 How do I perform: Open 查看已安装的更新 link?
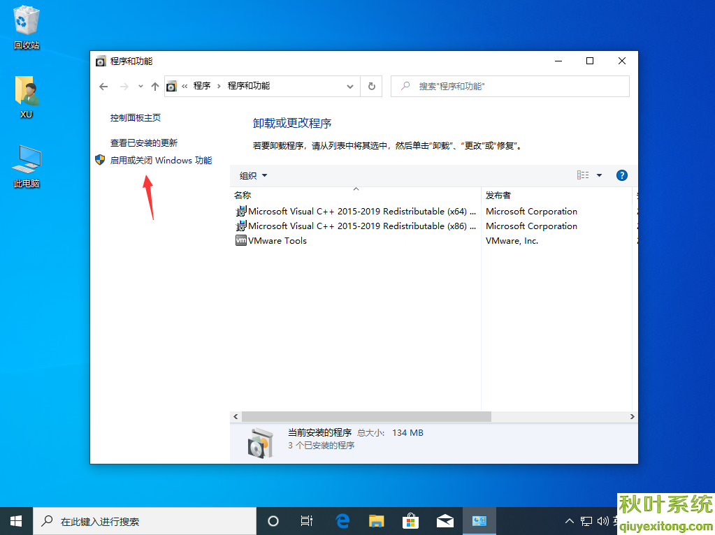pyautogui.click(x=144, y=142)
